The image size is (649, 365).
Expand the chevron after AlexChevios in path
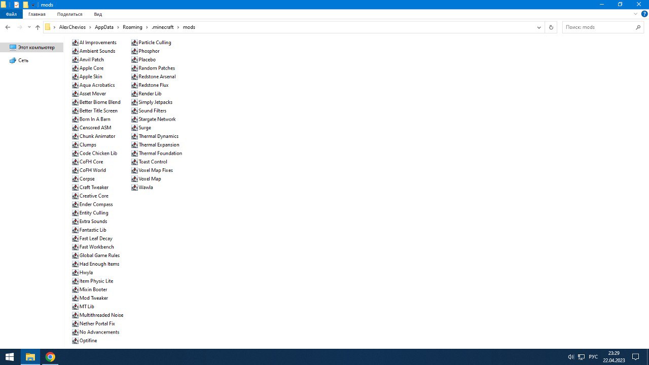[x=91, y=27]
